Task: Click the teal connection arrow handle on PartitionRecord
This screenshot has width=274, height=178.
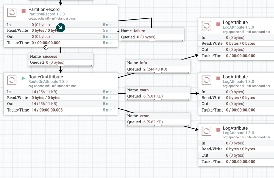Action: coord(61,28)
